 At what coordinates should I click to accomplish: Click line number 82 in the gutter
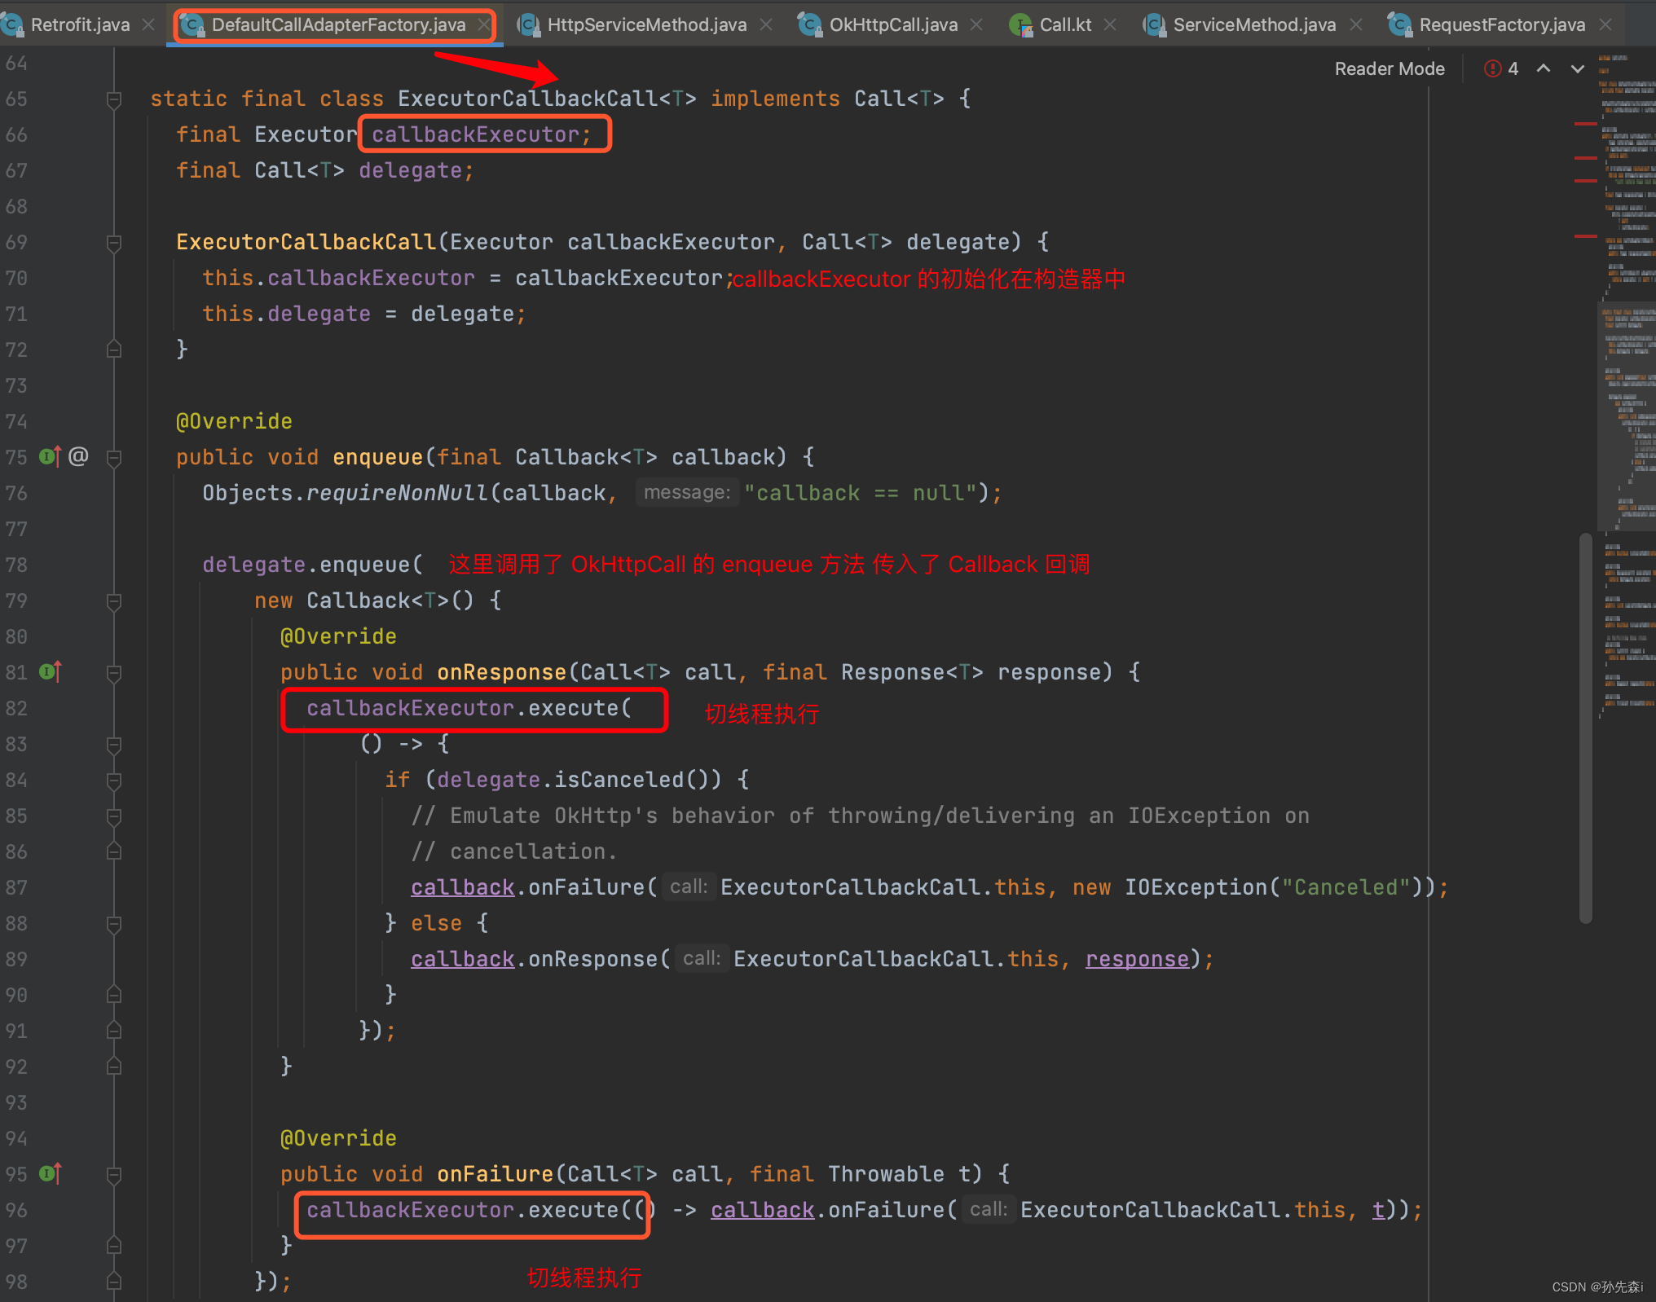[16, 708]
